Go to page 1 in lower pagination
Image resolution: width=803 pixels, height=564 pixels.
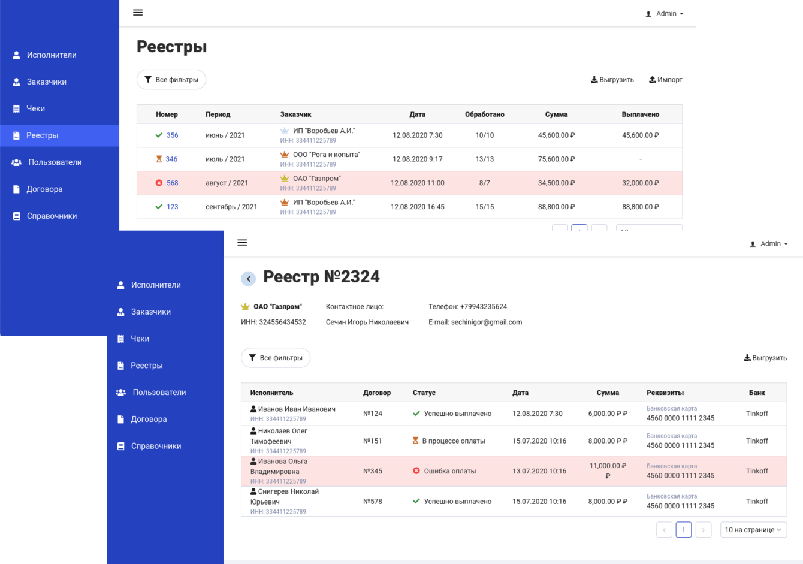(683, 530)
